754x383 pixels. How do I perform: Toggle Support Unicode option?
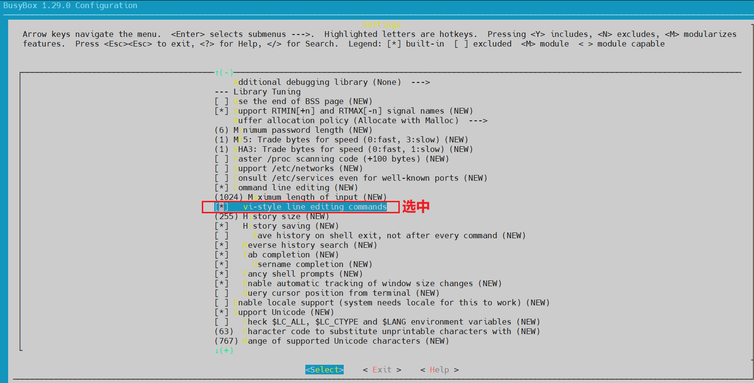click(x=274, y=312)
